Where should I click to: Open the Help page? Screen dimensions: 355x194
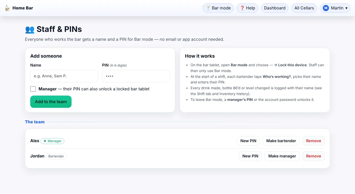pyautogui.click(x=247, y=8)
